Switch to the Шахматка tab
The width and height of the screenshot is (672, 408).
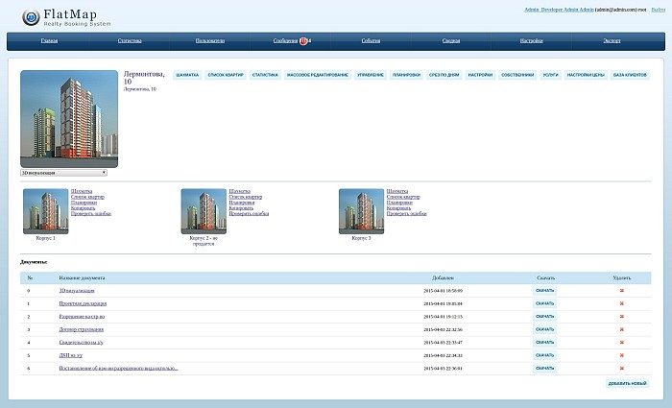pyautogui.click(x=187, y=74)
